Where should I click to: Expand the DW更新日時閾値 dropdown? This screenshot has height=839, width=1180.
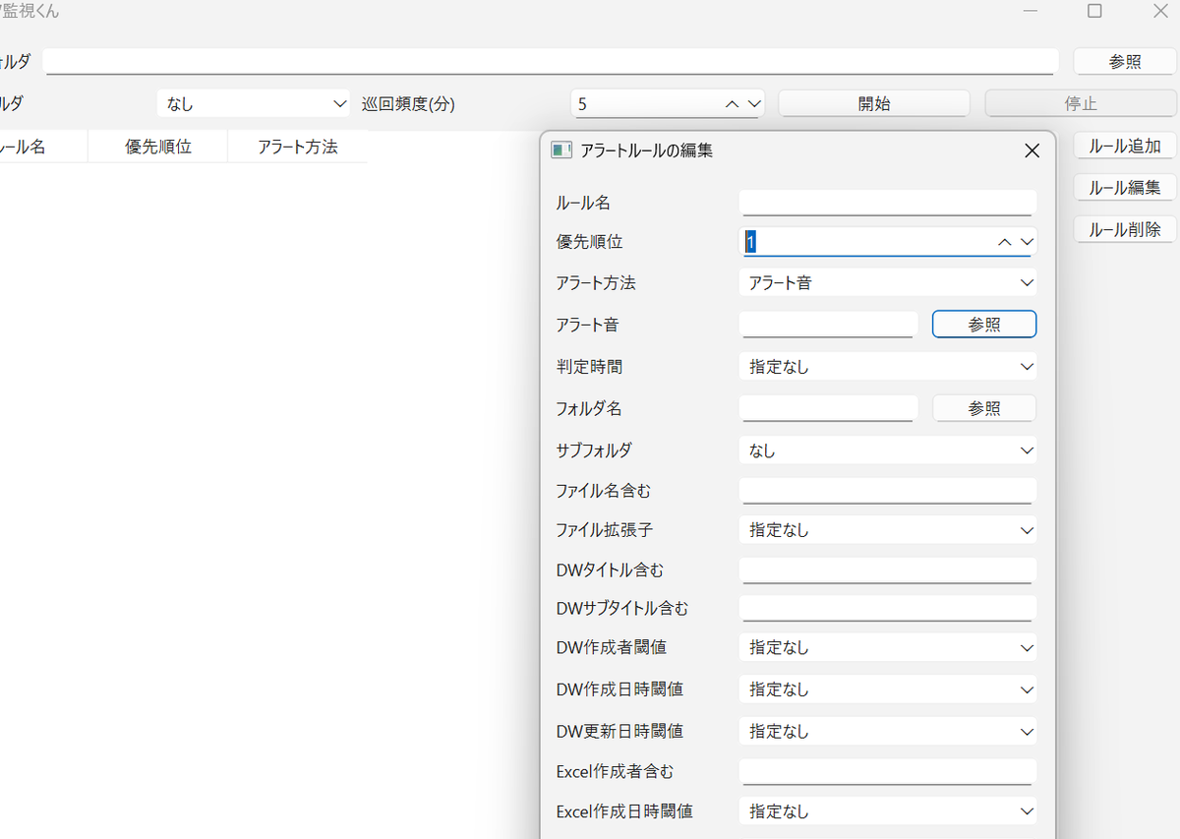(x=888, y=731)
